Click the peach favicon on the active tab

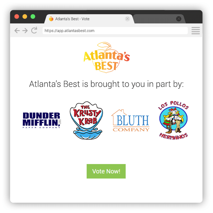click(51, 19)
